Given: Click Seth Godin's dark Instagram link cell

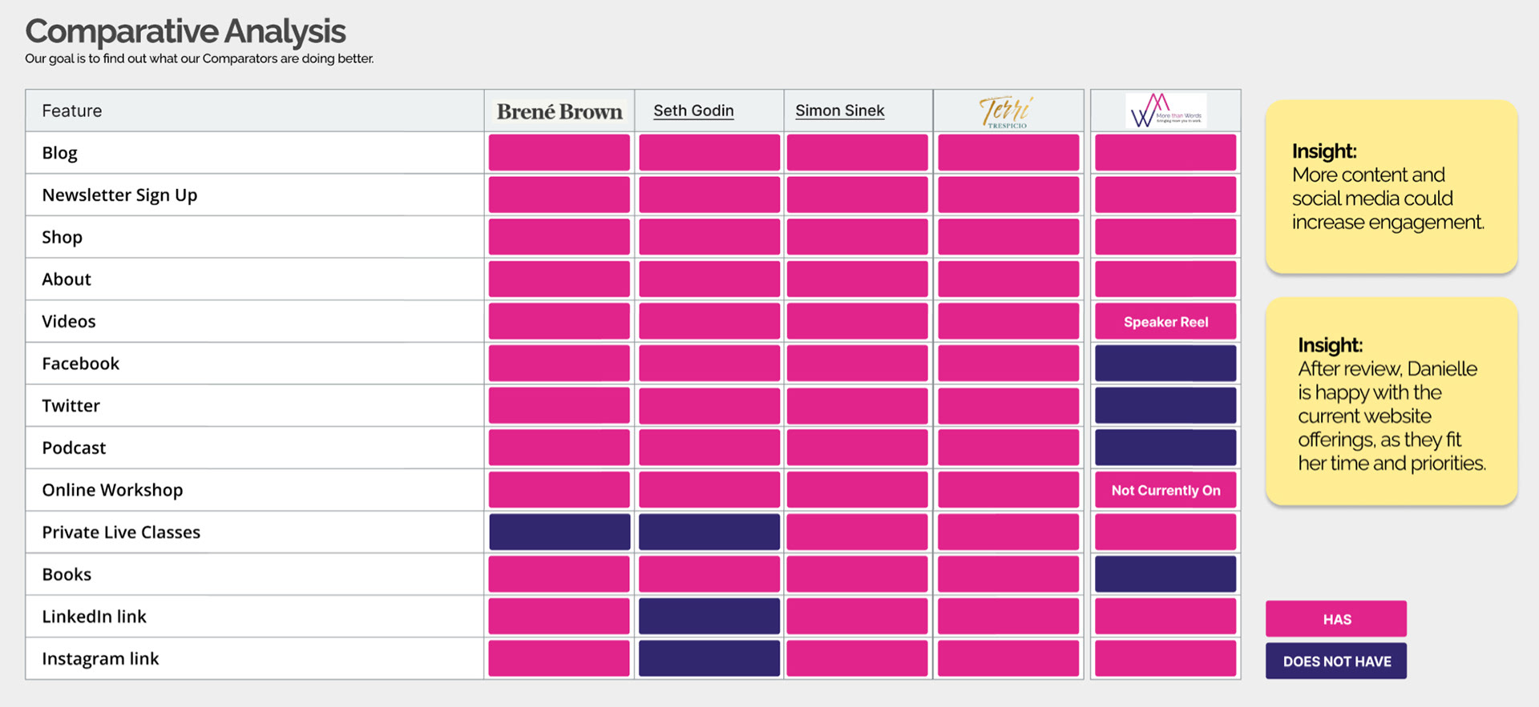Looking at the screenshot, I should tap(709, 658).
